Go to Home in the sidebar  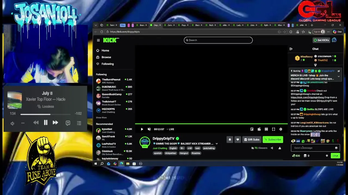pyautogui.click(x=103, y=50)
